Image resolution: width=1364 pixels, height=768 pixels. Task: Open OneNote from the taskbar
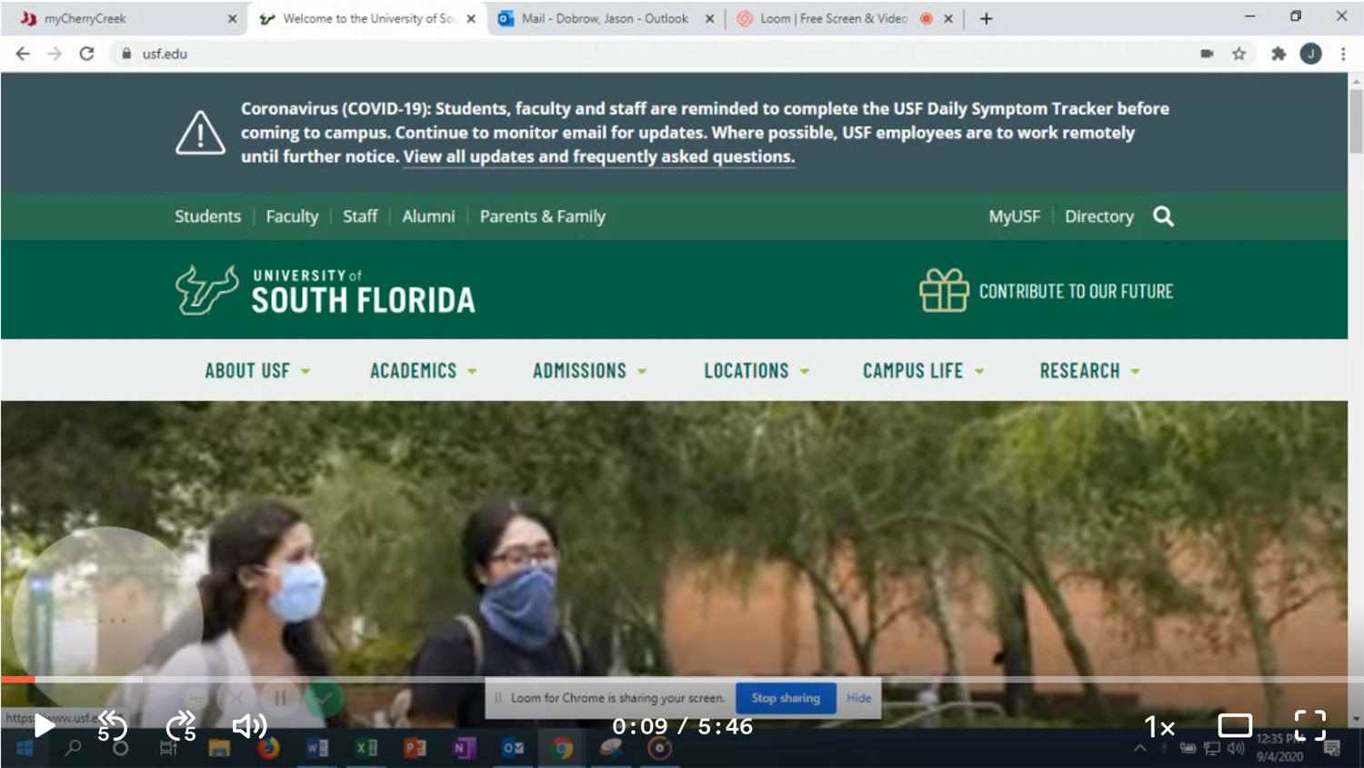pos(464,748)
